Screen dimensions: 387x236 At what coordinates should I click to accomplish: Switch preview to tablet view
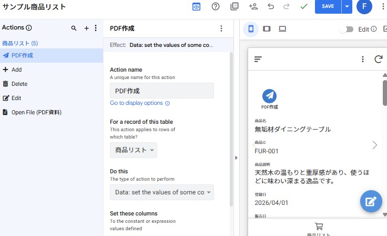[267, 29]
